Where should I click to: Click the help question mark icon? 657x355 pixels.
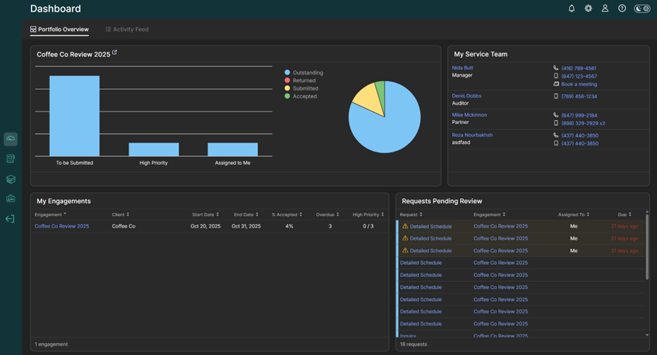point(622,8)
